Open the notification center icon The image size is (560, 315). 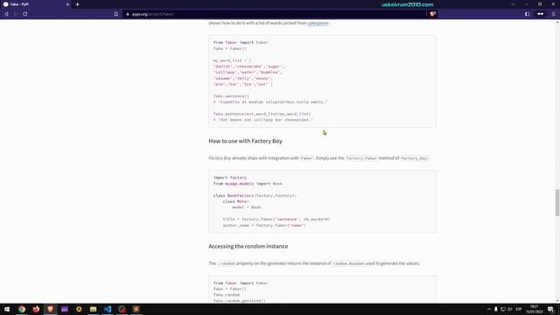coord(551,309)
